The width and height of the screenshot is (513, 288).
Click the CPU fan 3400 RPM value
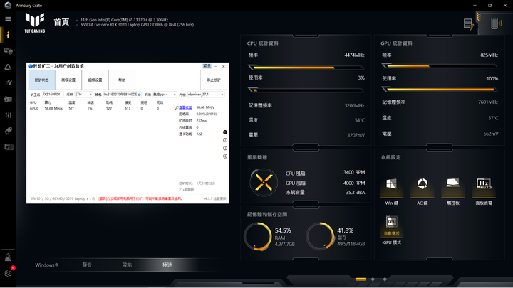(354, 172)
